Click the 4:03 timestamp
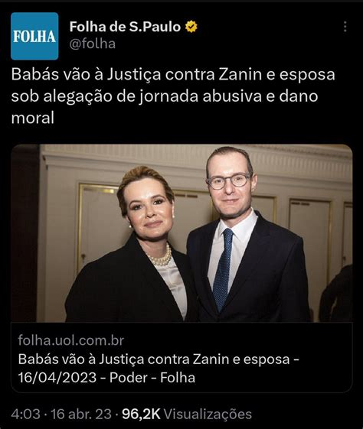363x429 pixels. (25, 414)
